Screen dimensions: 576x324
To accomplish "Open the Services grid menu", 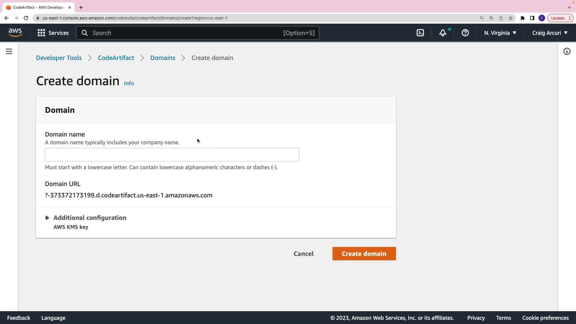I will click(x=53, y=33).
